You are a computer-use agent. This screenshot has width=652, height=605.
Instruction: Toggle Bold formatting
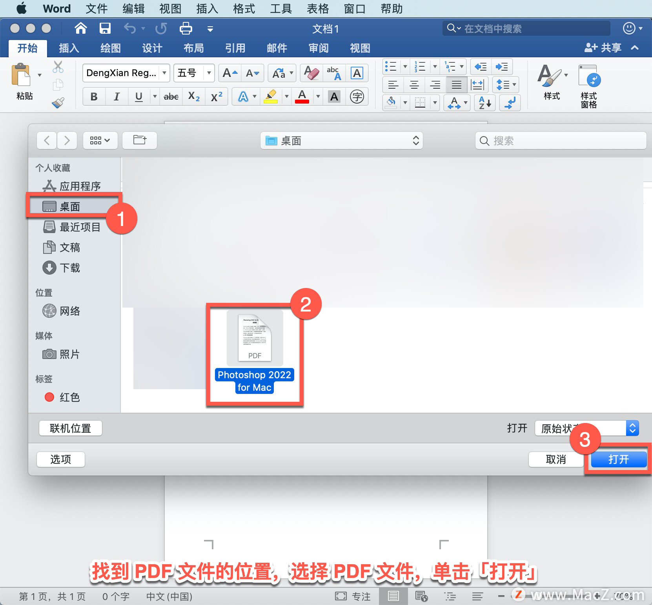tap(94, 97)
